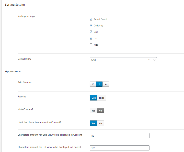Click the Map checkbox label
This screenshot has height=152, width=184.
(x=96, y=45)
